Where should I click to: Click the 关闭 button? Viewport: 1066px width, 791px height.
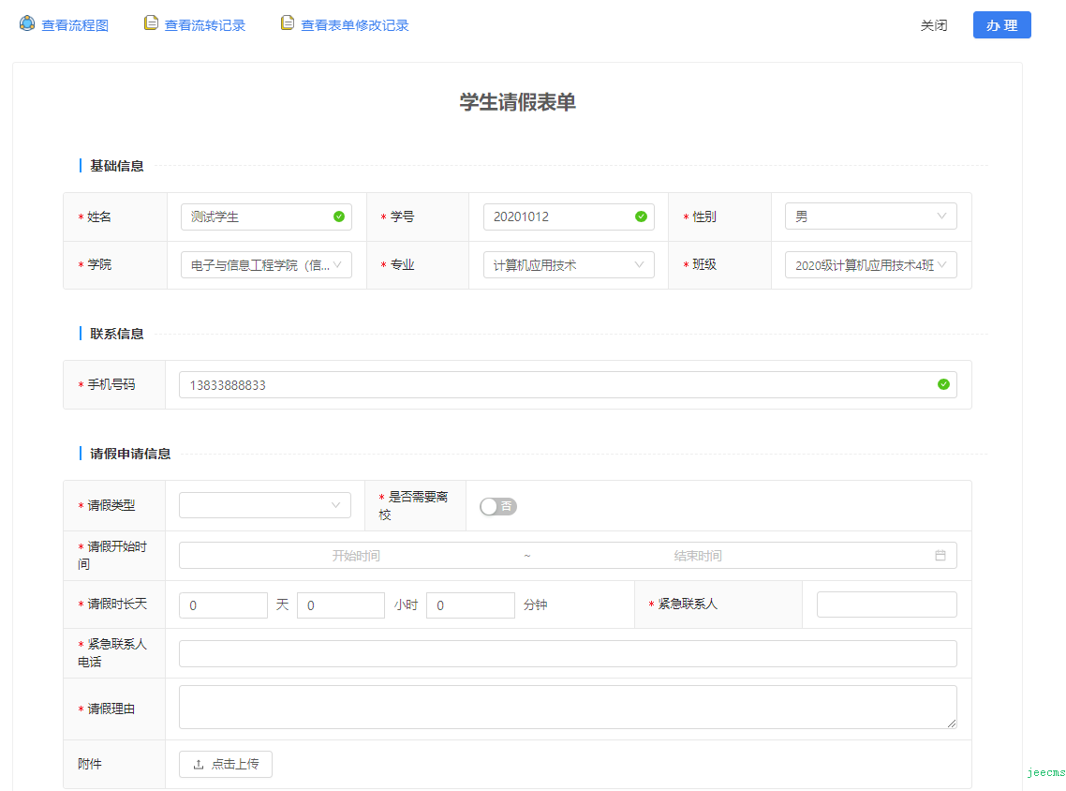[933, 25]
